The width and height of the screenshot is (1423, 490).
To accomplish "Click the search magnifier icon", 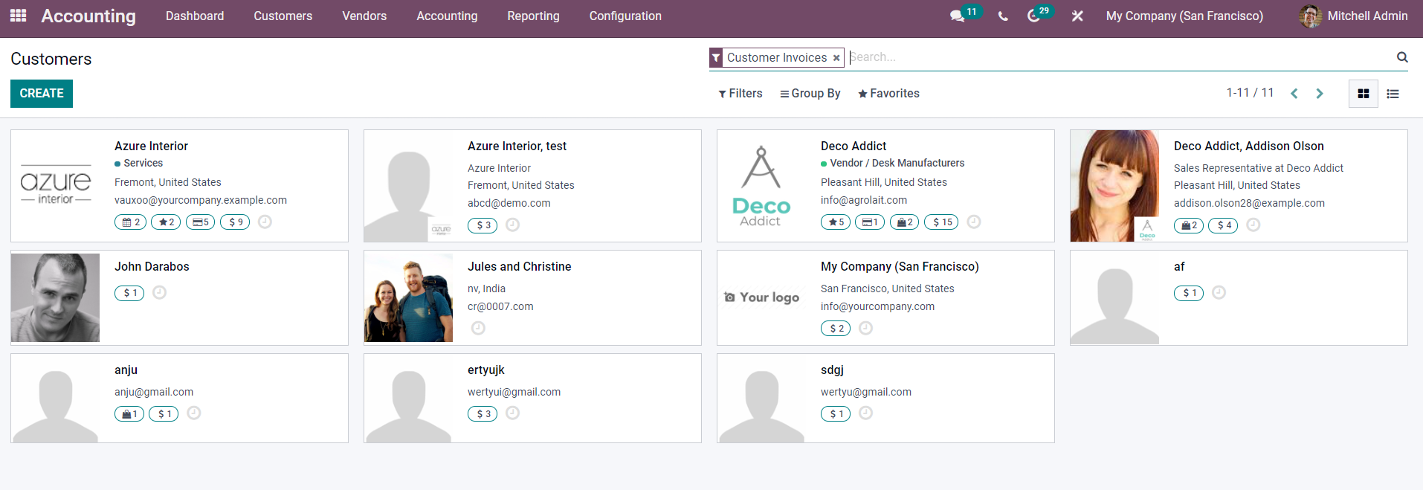I will pos(1401,57).
